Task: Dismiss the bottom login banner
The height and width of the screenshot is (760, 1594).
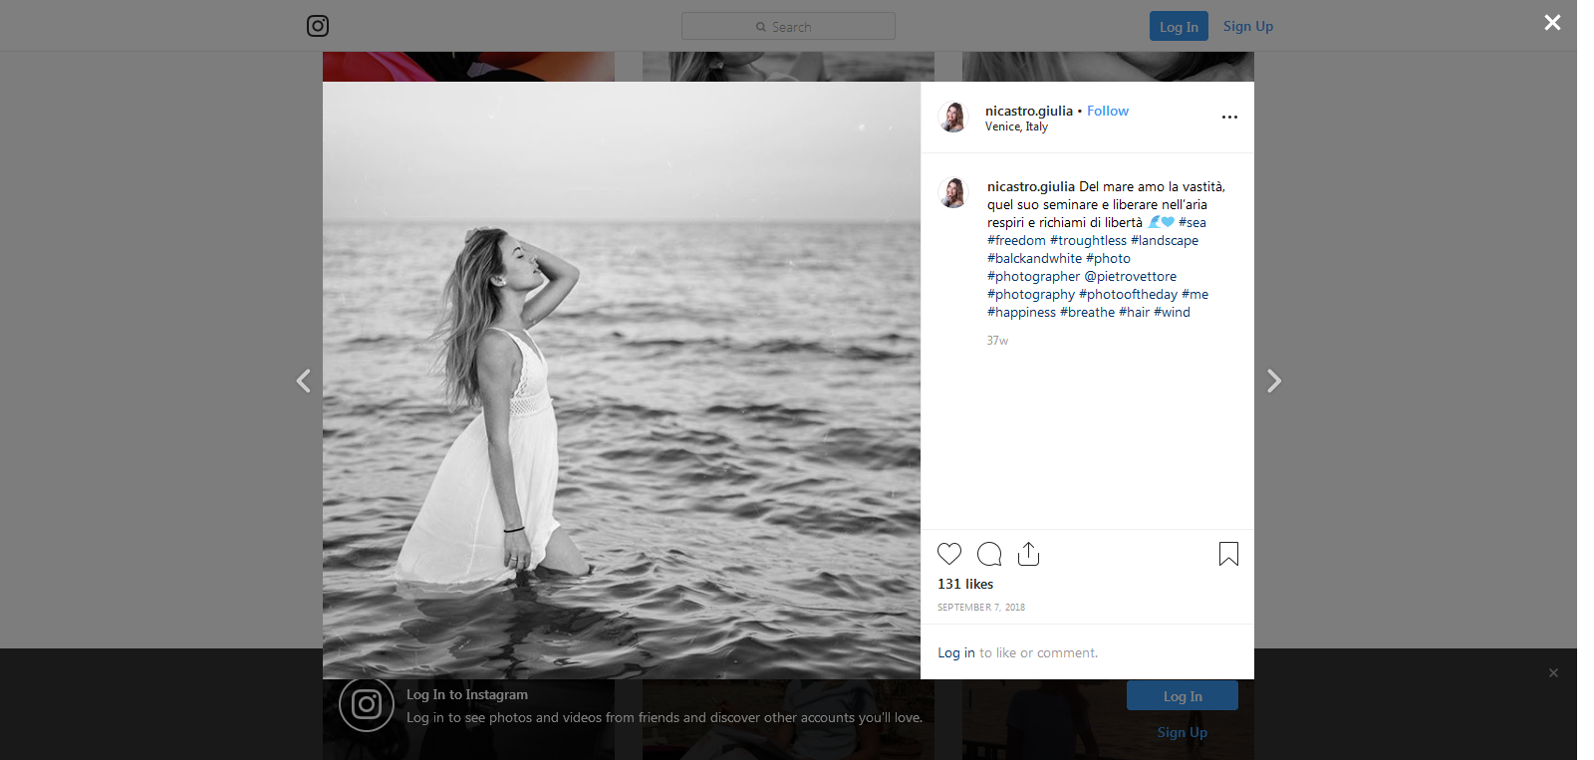Action: [1553, 673]
